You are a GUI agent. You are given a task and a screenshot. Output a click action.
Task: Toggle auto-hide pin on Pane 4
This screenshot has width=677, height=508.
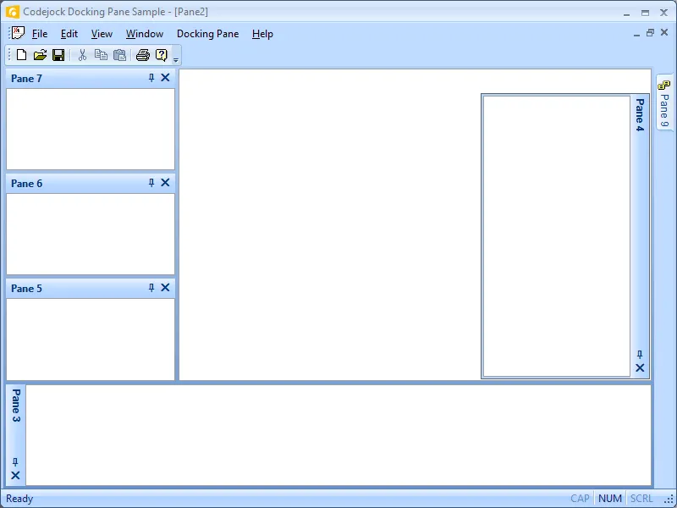pos(640,355)
